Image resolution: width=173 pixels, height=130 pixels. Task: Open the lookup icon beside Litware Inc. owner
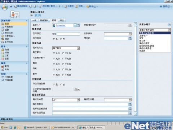tap(78, 25)
